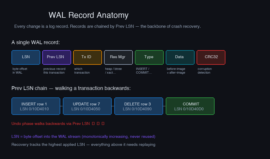The height and width of the screenshot is (159, 270).
Task: Select the Data field box
Action: 180,57
